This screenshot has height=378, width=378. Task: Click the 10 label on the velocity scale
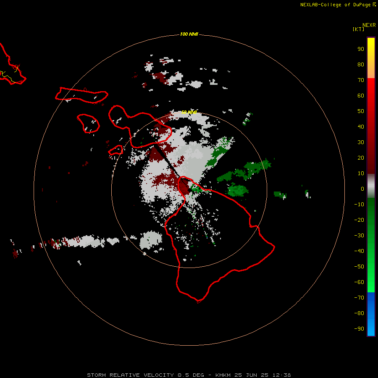coord(361,173)
